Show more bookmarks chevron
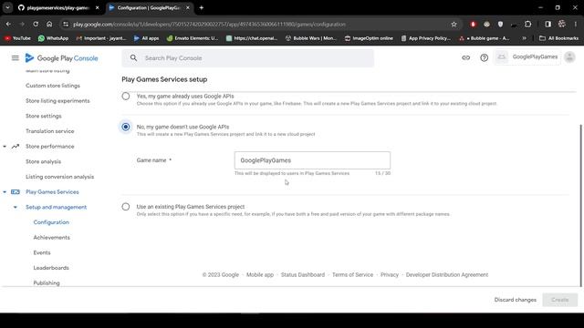The height and width of the screenshot is (328, 584). 524,38
